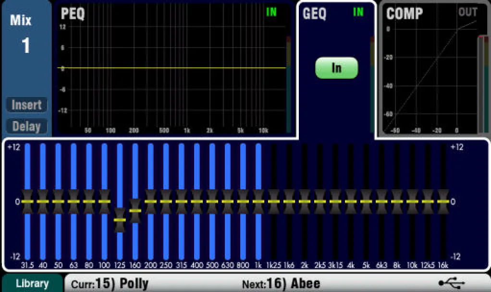Click the 500 Hz GEQ fader

click(x=212, y=202)
